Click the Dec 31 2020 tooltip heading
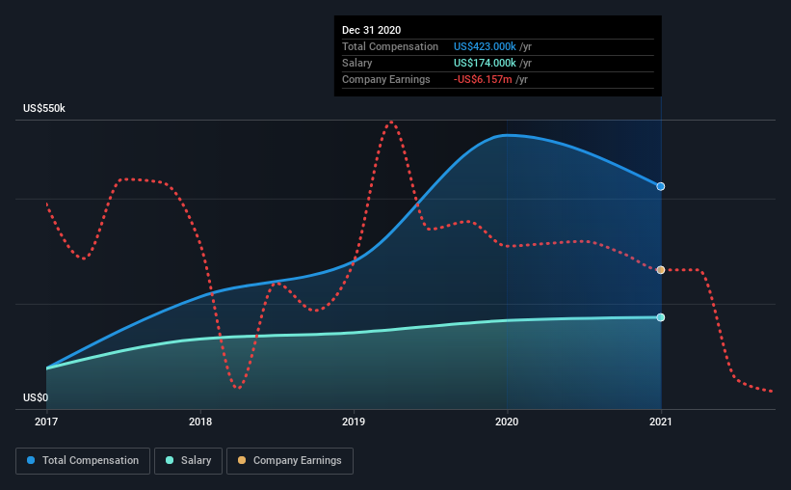The image size is (791, 490). tap(371, 30)
